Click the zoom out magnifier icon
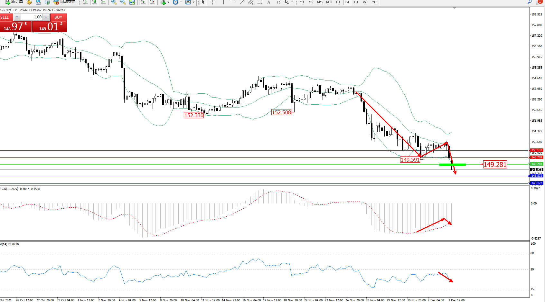545x302 pixels. coord(123,2)
